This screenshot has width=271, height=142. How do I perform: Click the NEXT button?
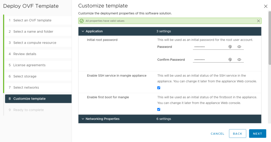point(258,134)
